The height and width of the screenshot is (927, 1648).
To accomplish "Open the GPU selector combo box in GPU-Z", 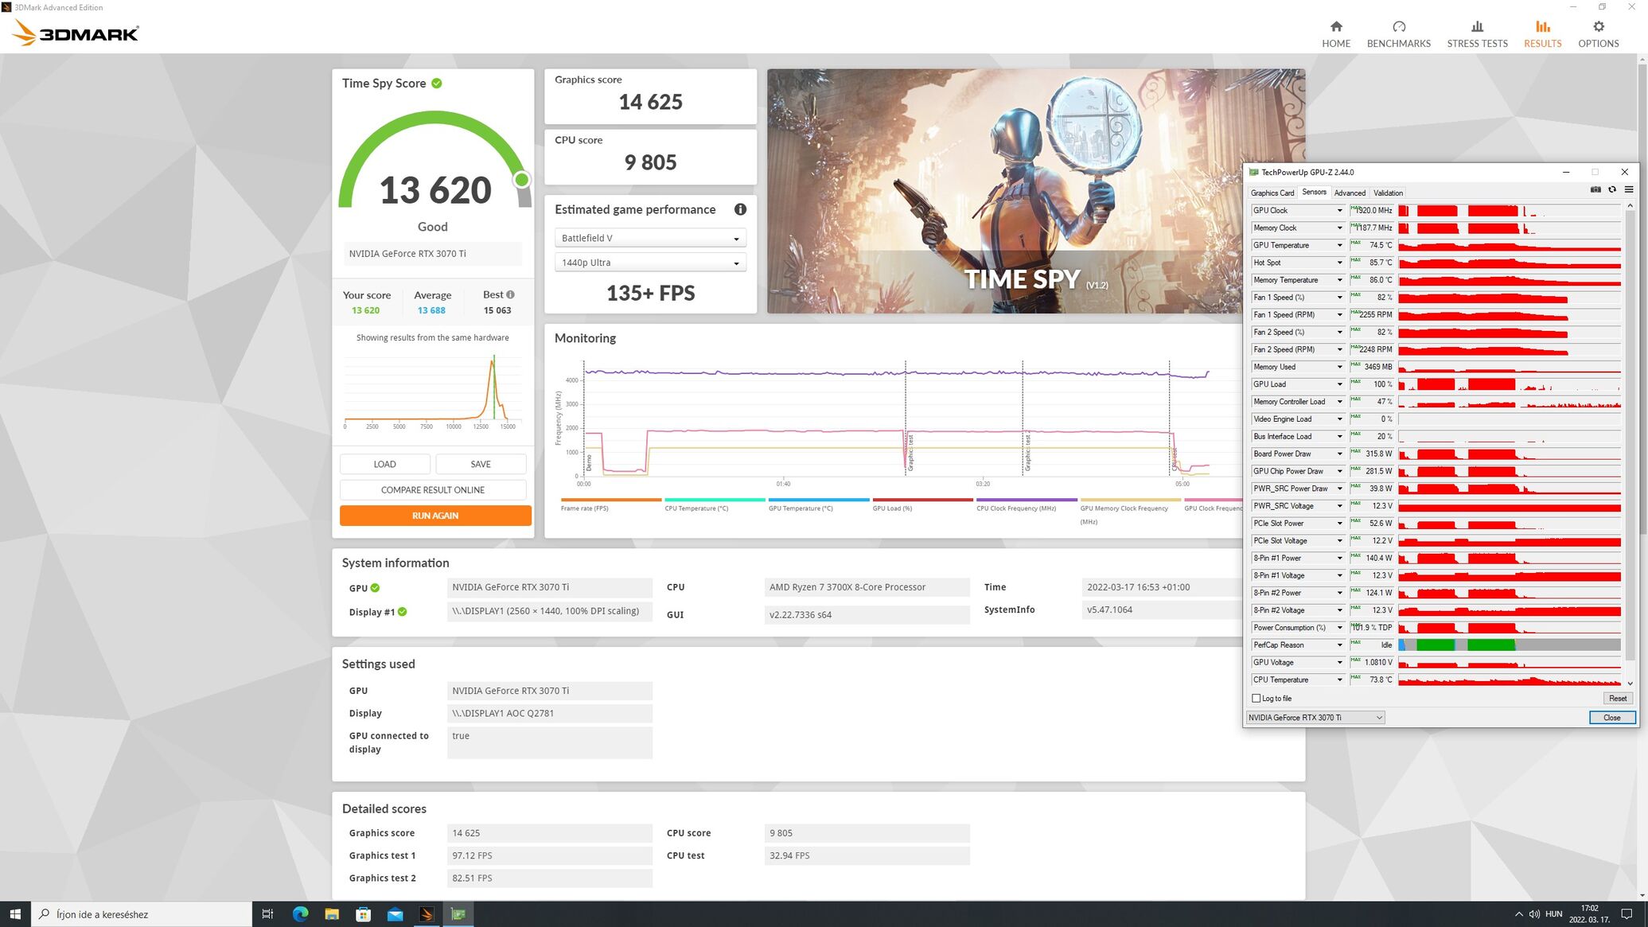I will point(1315,718).
